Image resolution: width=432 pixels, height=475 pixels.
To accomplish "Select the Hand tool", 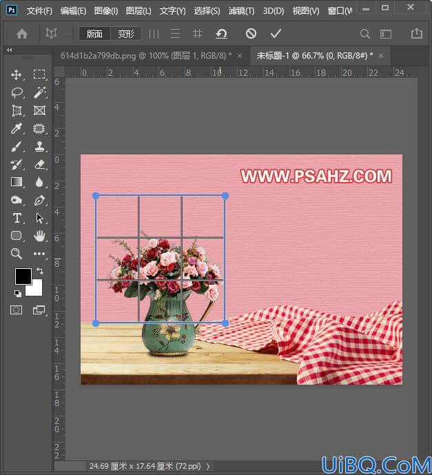I will coord(39,236).
